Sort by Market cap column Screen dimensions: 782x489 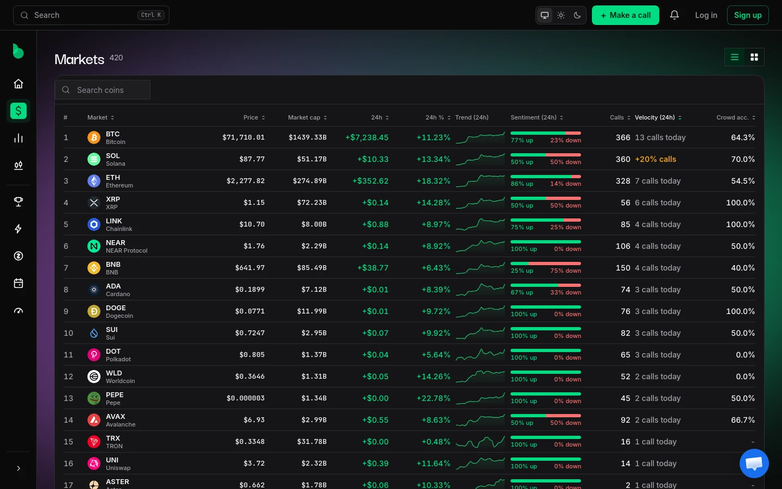tap(307, 117)
